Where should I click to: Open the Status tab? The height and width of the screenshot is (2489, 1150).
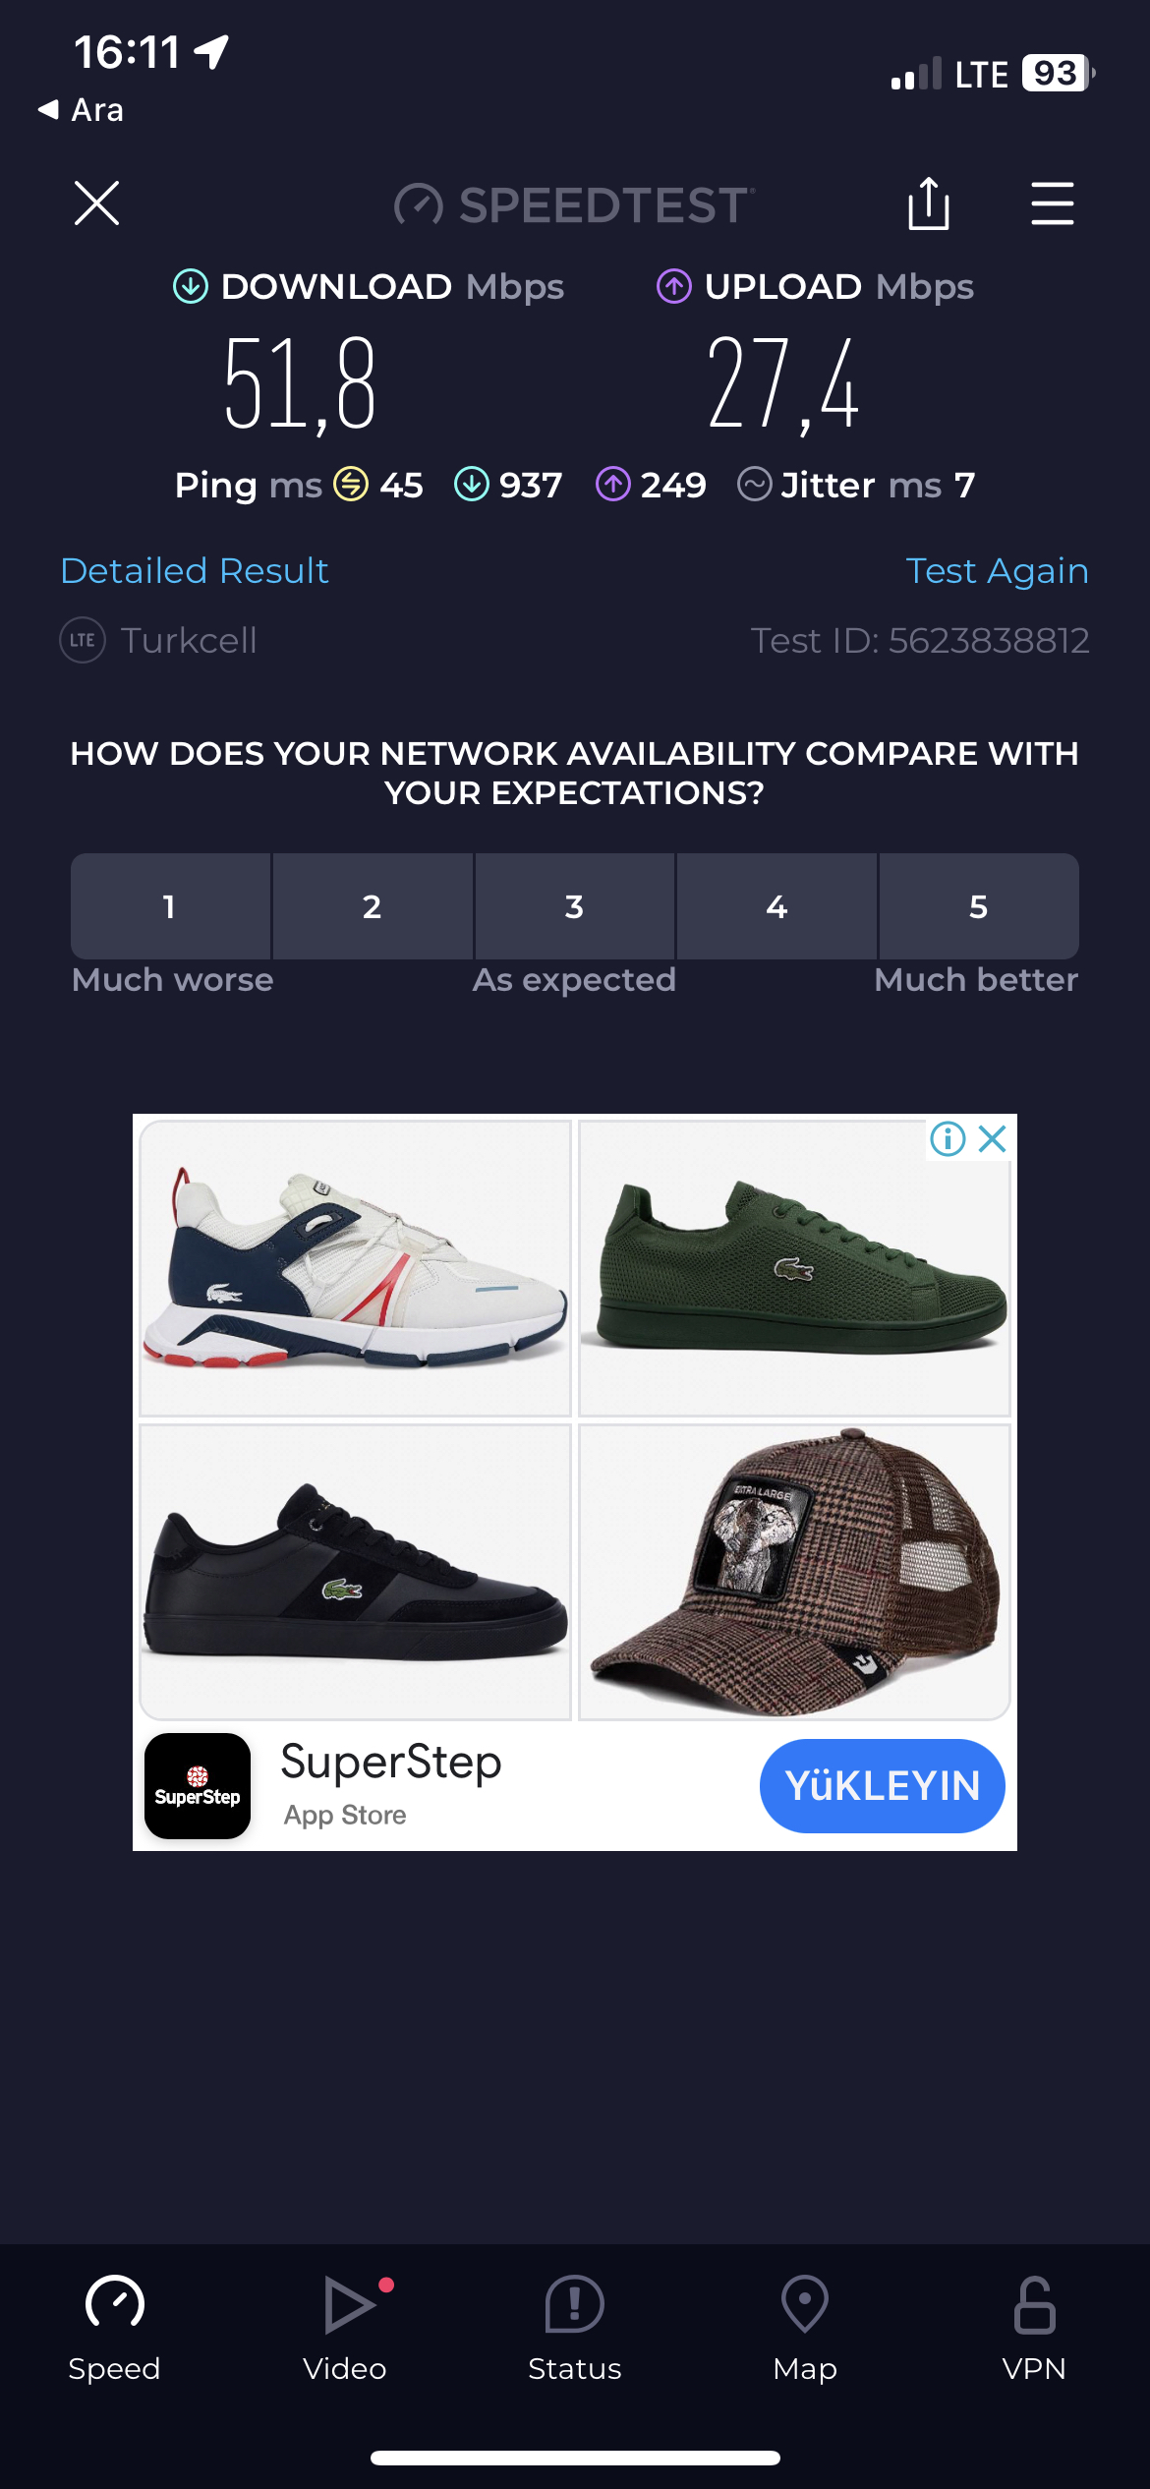575,2329
